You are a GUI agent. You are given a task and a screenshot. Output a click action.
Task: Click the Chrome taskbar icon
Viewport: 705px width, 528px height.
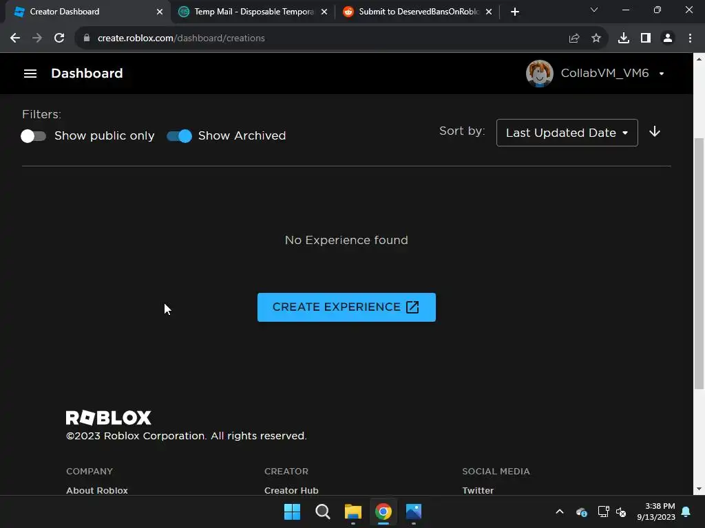[383, 511]
